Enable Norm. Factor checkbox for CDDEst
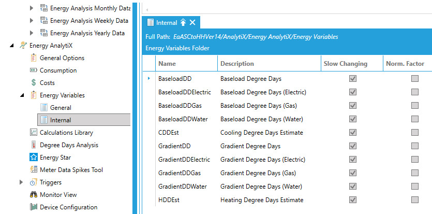Viewport: 432px width, 214px height. [x=414, y=133]
